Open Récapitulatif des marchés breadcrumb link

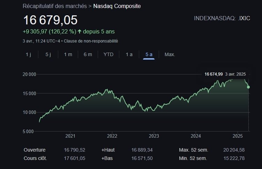click(x=55, y=6)
